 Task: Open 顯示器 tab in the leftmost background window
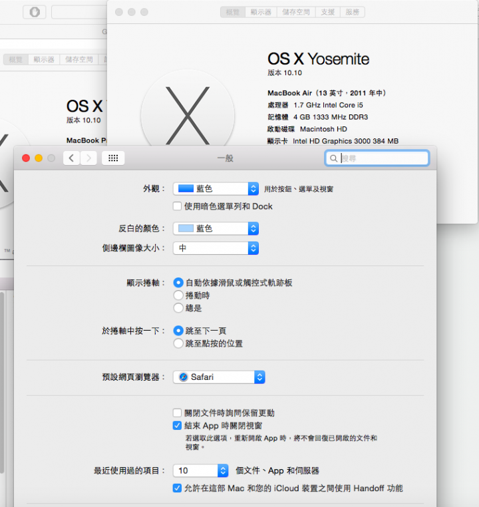[44, 59]
